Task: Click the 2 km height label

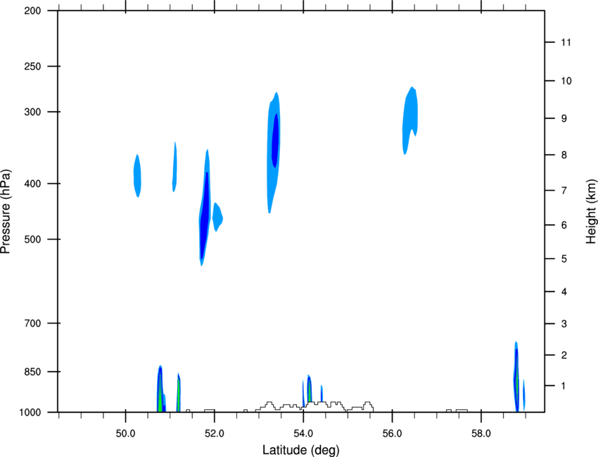Action: tap(564, 355)
